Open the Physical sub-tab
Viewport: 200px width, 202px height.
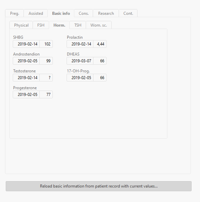(21, 25)
